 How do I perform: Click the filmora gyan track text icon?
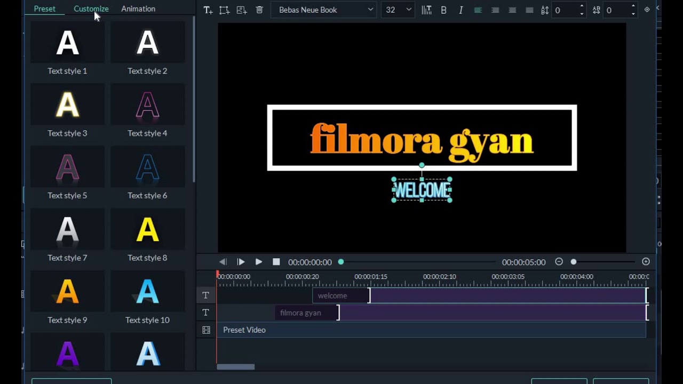tap(206, 313)
